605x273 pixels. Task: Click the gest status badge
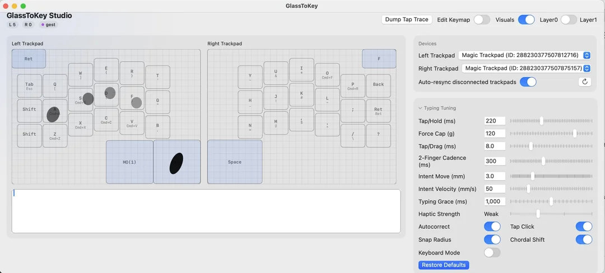pos(48,25)
